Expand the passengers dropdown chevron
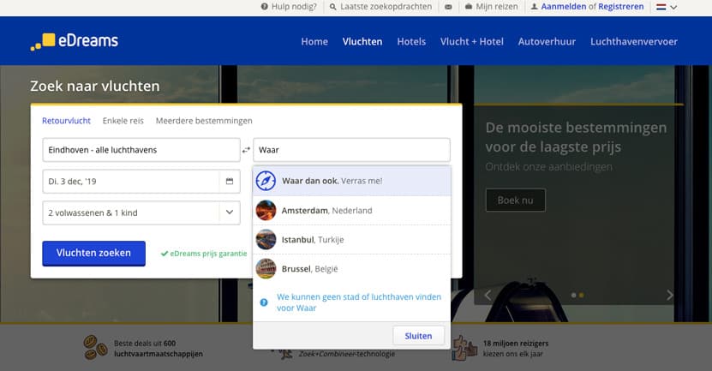 point(230,212)
